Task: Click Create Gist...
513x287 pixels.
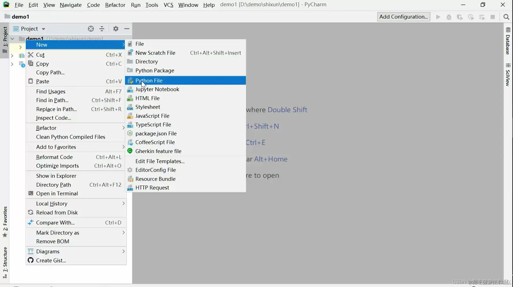Action: point(76,261)
